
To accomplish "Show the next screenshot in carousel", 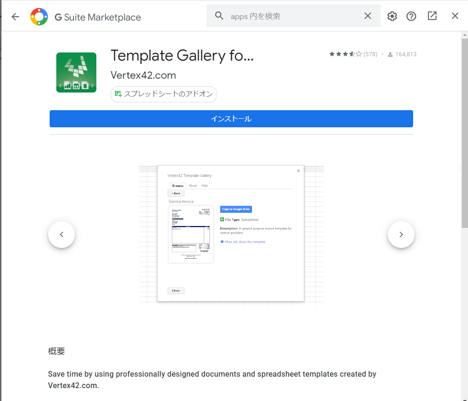I will tap(401, 235).
